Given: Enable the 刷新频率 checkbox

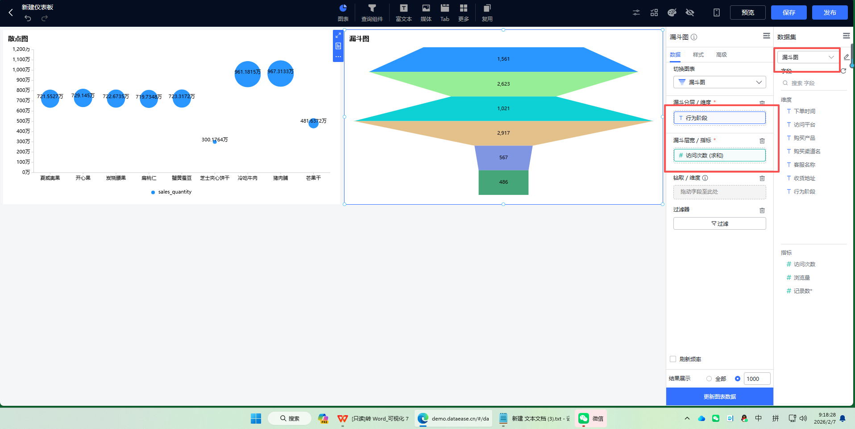Looking at the screenshot, I should click(673, 359).
